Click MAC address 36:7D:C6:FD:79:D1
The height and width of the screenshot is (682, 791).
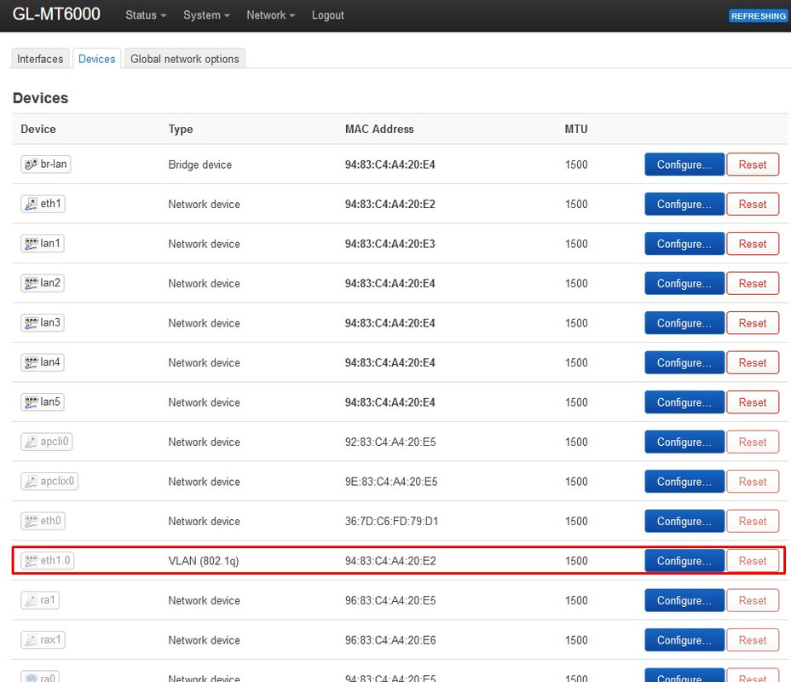391,521
